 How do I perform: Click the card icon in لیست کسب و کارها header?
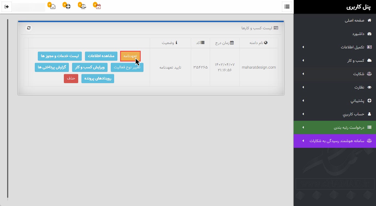tap(276, 28)
